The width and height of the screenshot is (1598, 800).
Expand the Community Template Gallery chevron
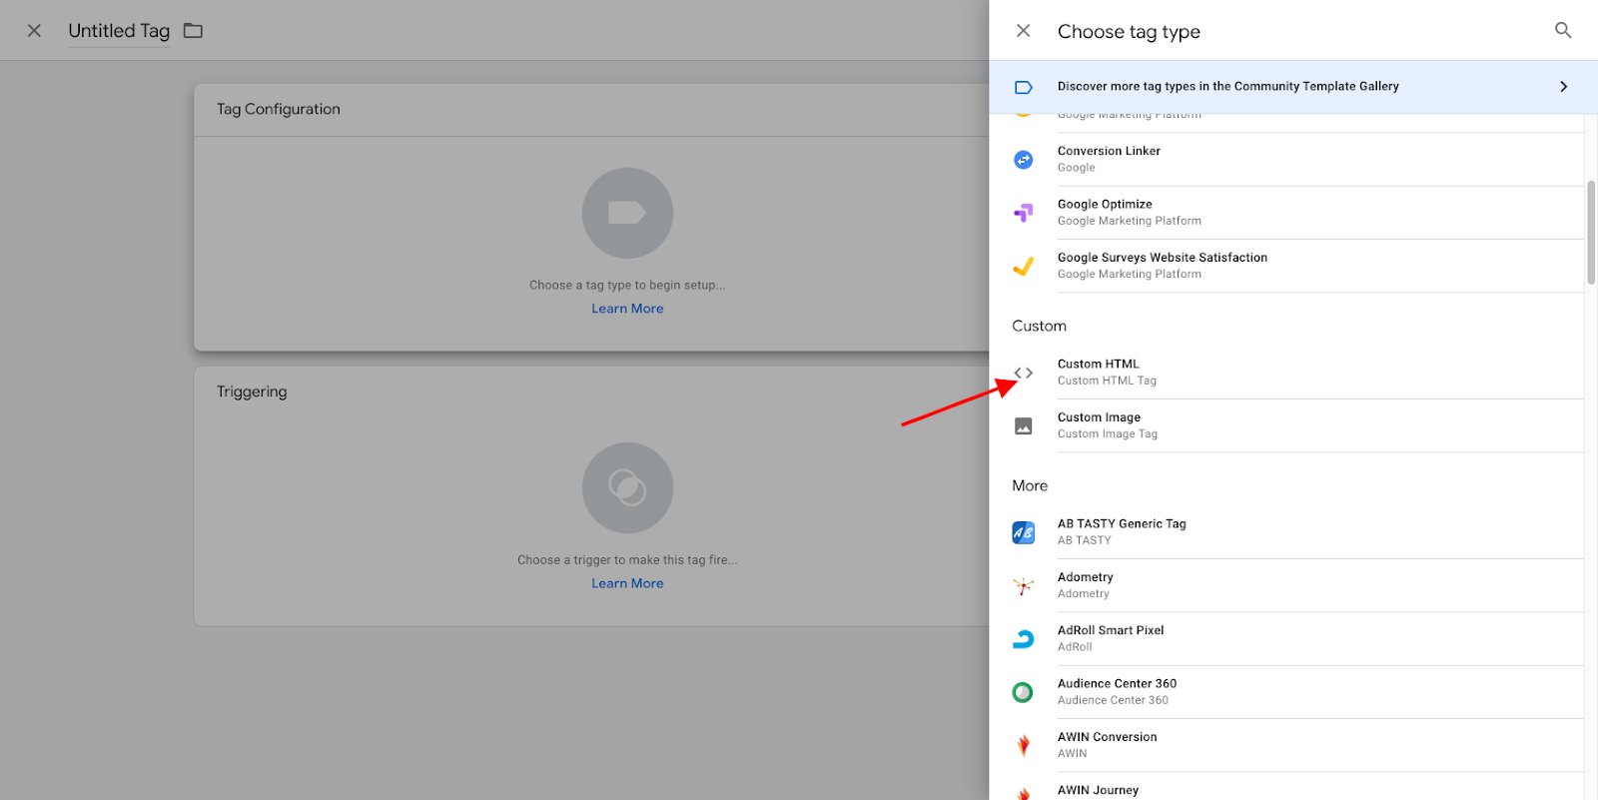click(x=1563, y=87)
